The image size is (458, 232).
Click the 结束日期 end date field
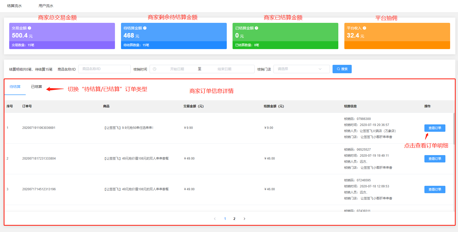(224, 69)
